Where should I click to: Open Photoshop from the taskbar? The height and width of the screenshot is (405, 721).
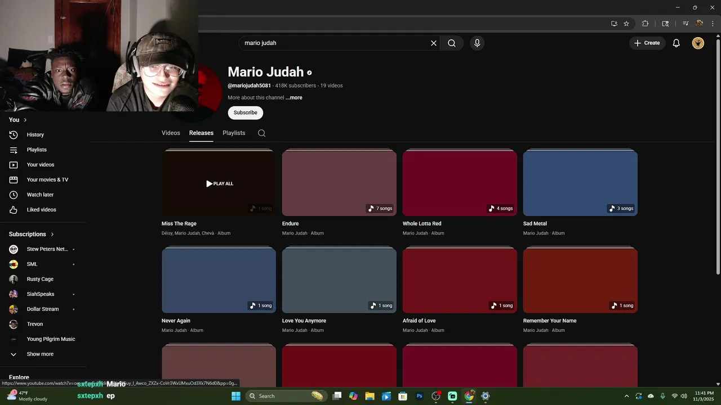click(419, 396)
